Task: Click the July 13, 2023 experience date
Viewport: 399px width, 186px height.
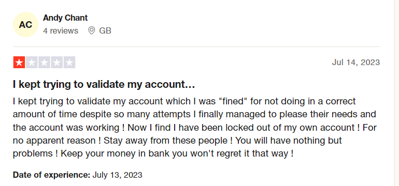Action: click(x=117, y=175)
